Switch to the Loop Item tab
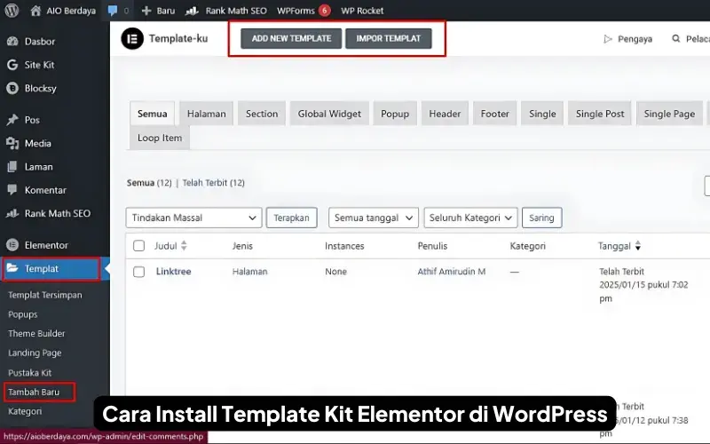This screenshot has width=710, height=444. pyautogui.click(x=160, y=138)
